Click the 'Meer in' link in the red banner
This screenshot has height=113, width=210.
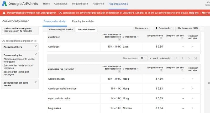click(206, 13)
